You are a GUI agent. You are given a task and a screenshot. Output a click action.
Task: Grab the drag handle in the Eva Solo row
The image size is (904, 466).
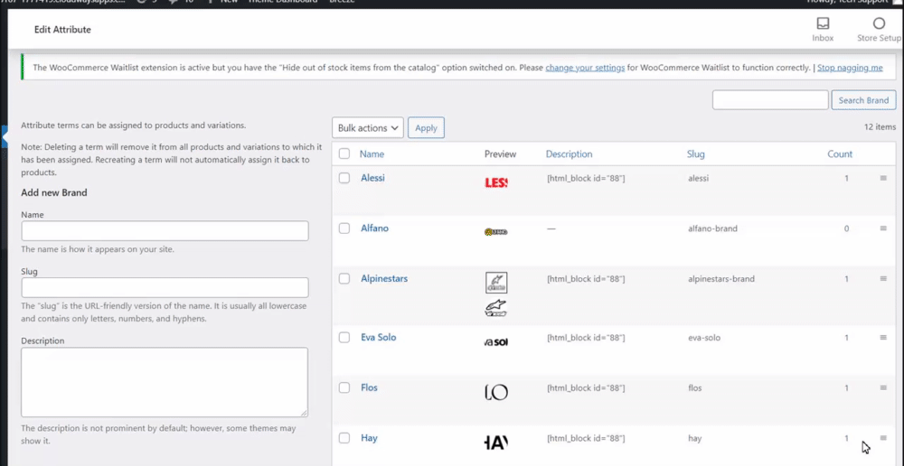(x=882, y=338)
